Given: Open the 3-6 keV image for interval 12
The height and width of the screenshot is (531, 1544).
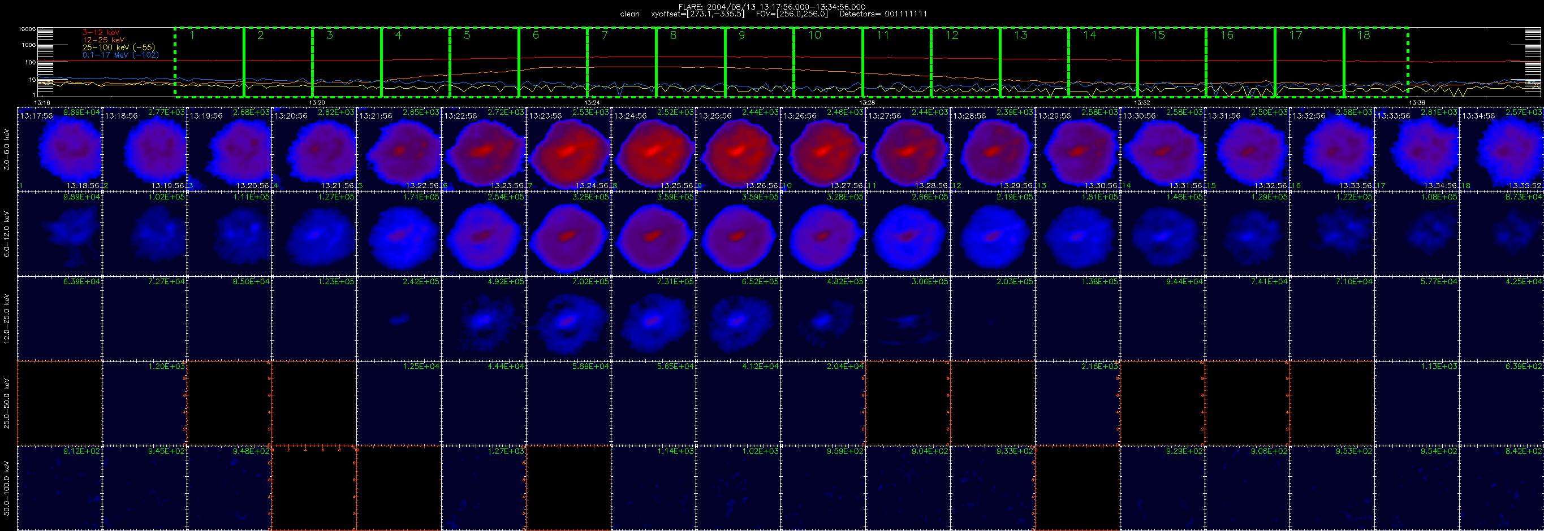Looking at the screenshot, I should (x=993, y=149).
